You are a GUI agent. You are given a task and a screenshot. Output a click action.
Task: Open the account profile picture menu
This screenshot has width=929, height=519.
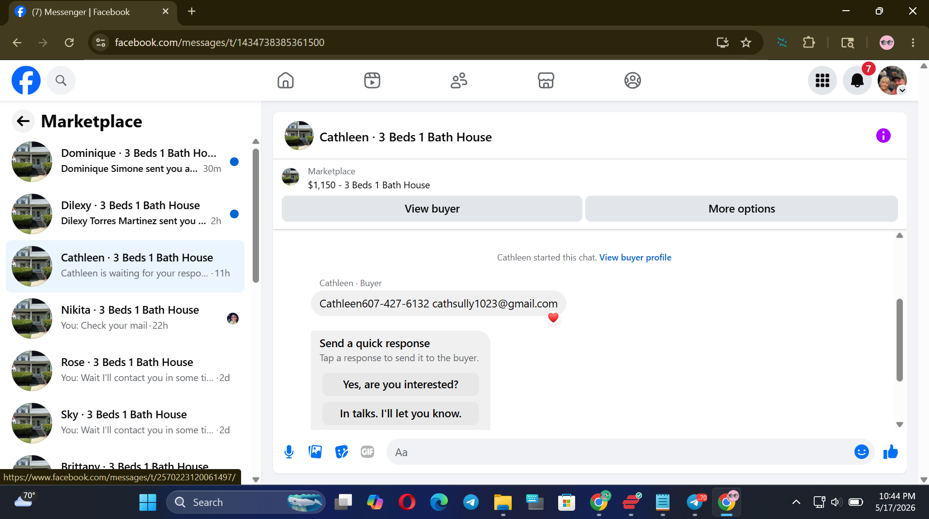[x=892, y=80]
